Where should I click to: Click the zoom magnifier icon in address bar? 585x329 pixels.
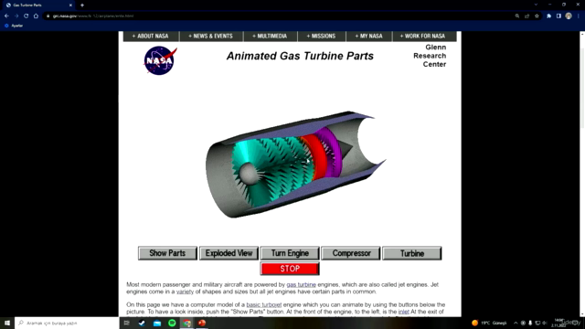(517, 16)
